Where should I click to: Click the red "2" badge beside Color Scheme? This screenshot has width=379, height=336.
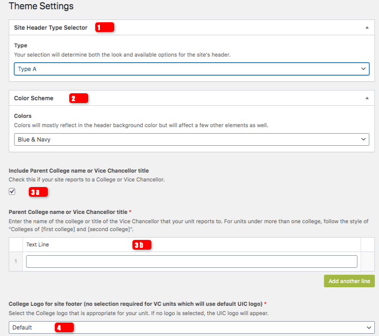tap(78, 98)
